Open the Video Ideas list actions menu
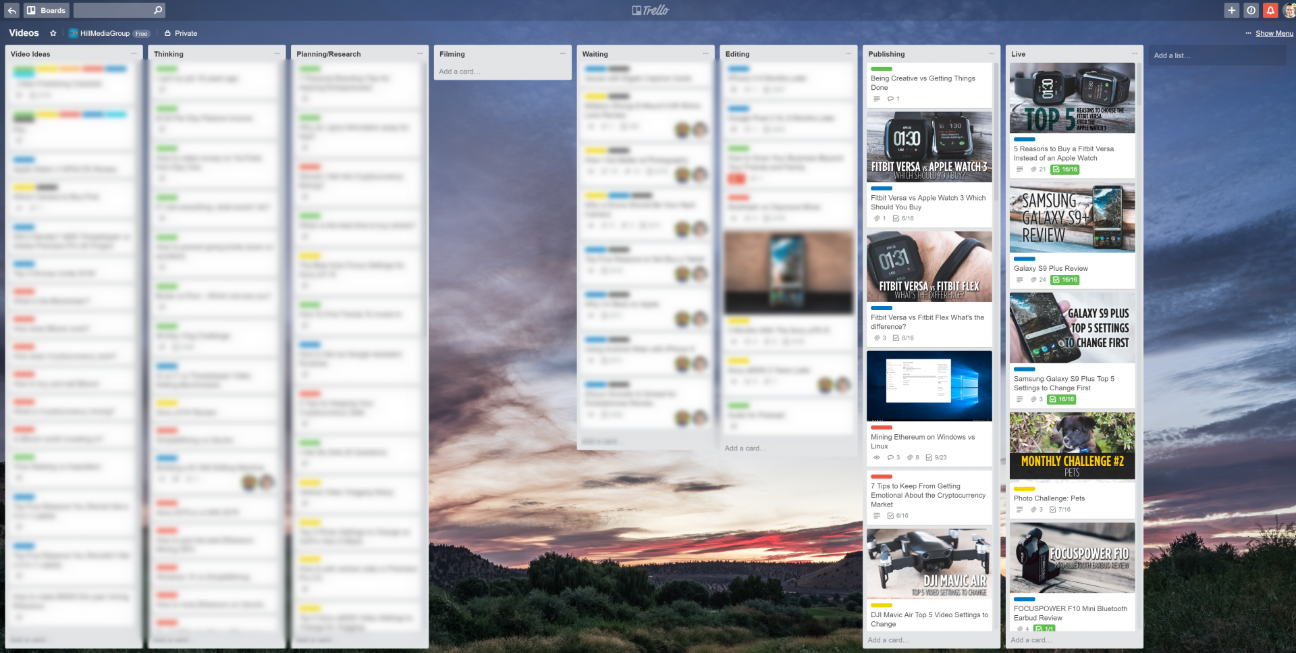Image resolution: width=1296 pixels, height=653 pixels. (x=134, y=53)
